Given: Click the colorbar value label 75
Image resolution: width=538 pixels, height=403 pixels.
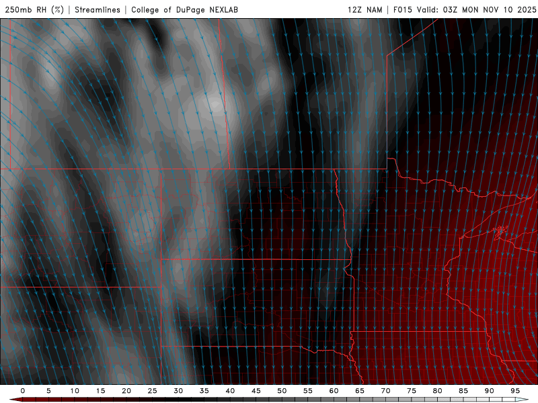Looking at the screenshot, I should [x=412, y=391].
